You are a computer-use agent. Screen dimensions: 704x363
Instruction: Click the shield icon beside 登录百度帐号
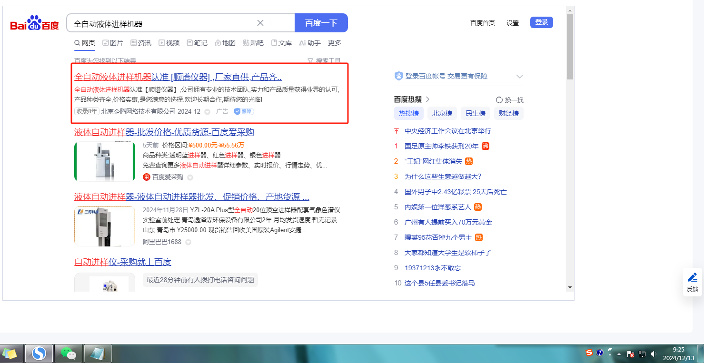(399, 76)
